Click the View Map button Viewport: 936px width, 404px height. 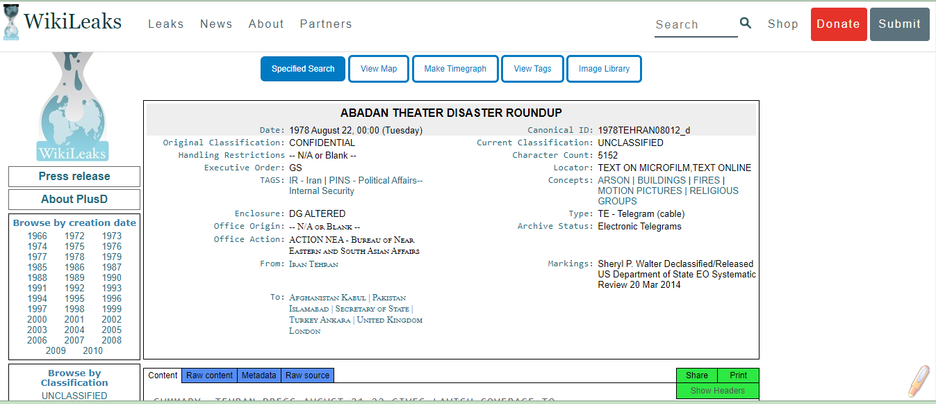(379, 69)
